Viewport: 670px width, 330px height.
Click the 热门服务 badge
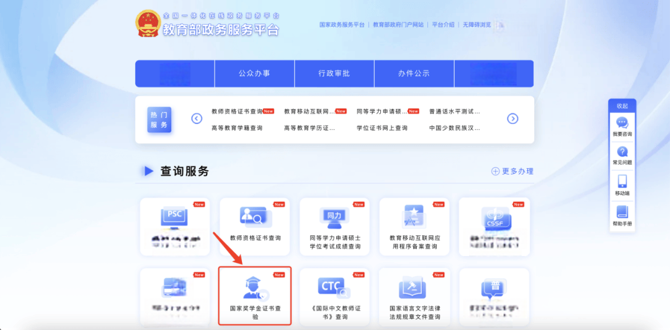tap(159, 120)
